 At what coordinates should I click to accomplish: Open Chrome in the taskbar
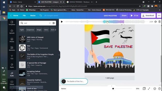pyautogui.click(x=4, y=18)
